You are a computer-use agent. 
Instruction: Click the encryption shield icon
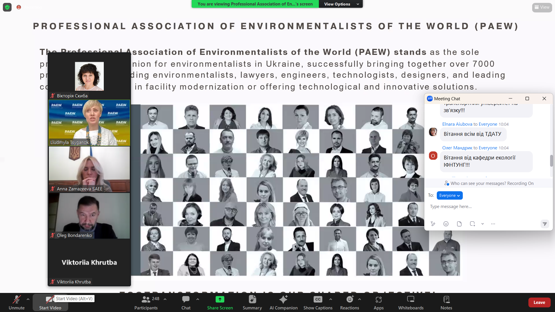pos(7,7)
